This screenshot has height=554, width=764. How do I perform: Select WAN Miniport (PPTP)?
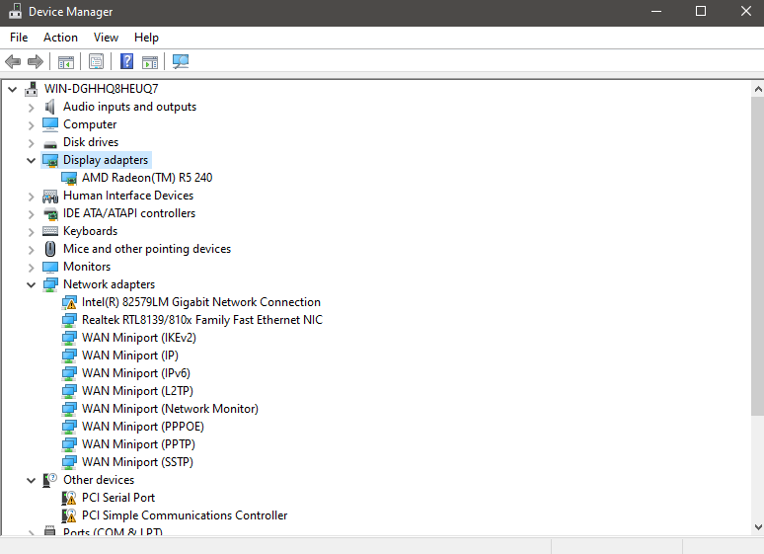pyautogui.click(x=138, y=444)
